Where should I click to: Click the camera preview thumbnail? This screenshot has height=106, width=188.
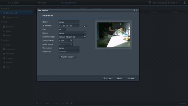[x=113, y=35]
